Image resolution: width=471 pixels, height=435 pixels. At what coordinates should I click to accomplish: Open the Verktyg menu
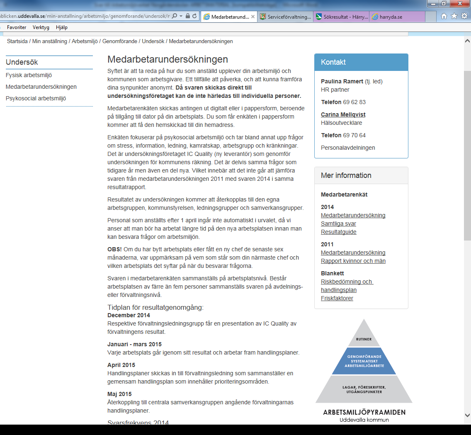(41, 27)
